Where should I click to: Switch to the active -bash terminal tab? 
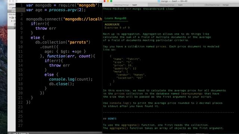(x=125, y=5)
